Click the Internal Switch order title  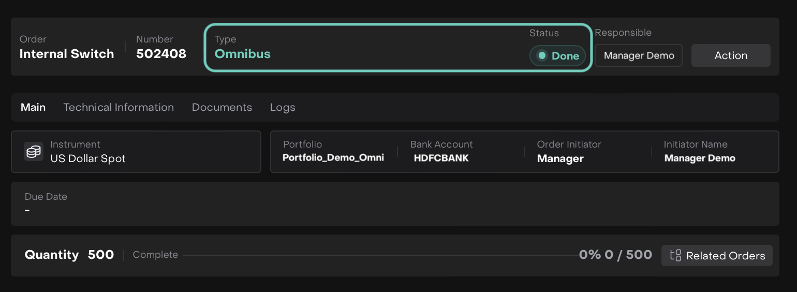tap(67, 54)
